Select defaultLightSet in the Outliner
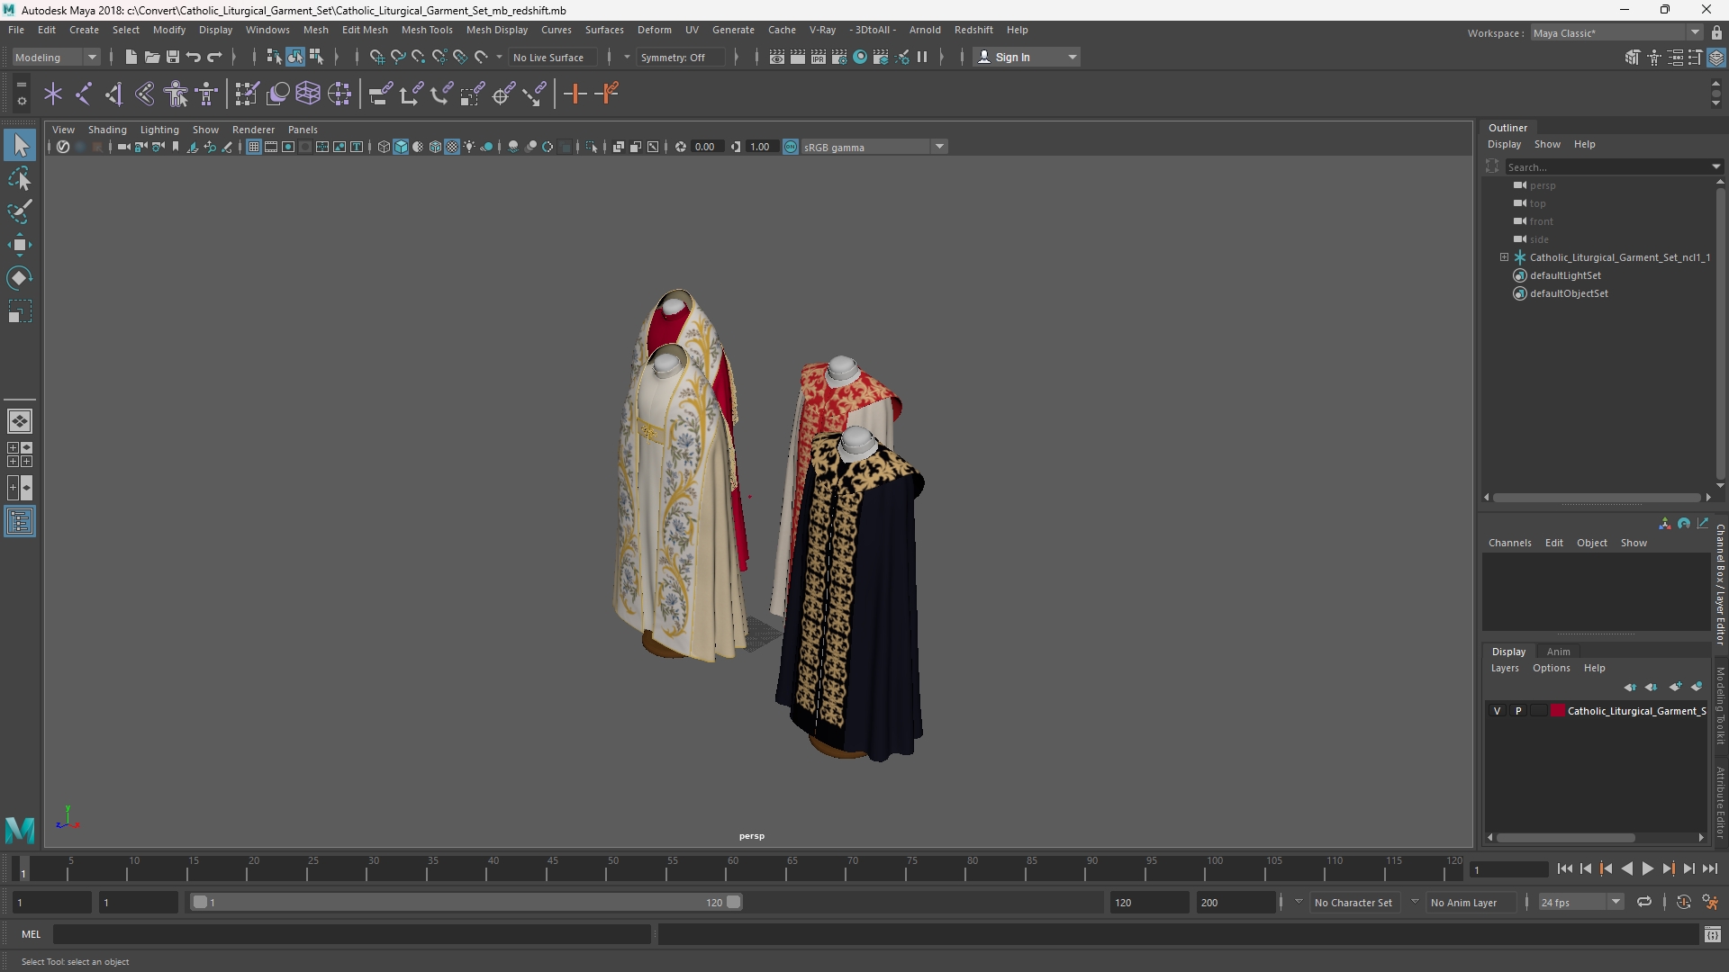The image size is (1729, 972). point(1565,275)
